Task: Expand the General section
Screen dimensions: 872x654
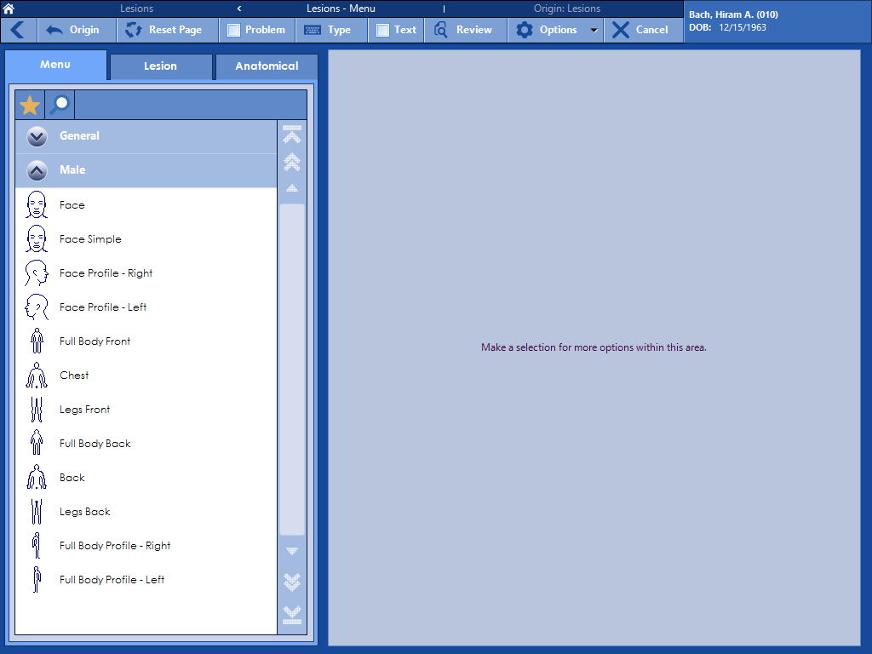Action: pos(37,136)
